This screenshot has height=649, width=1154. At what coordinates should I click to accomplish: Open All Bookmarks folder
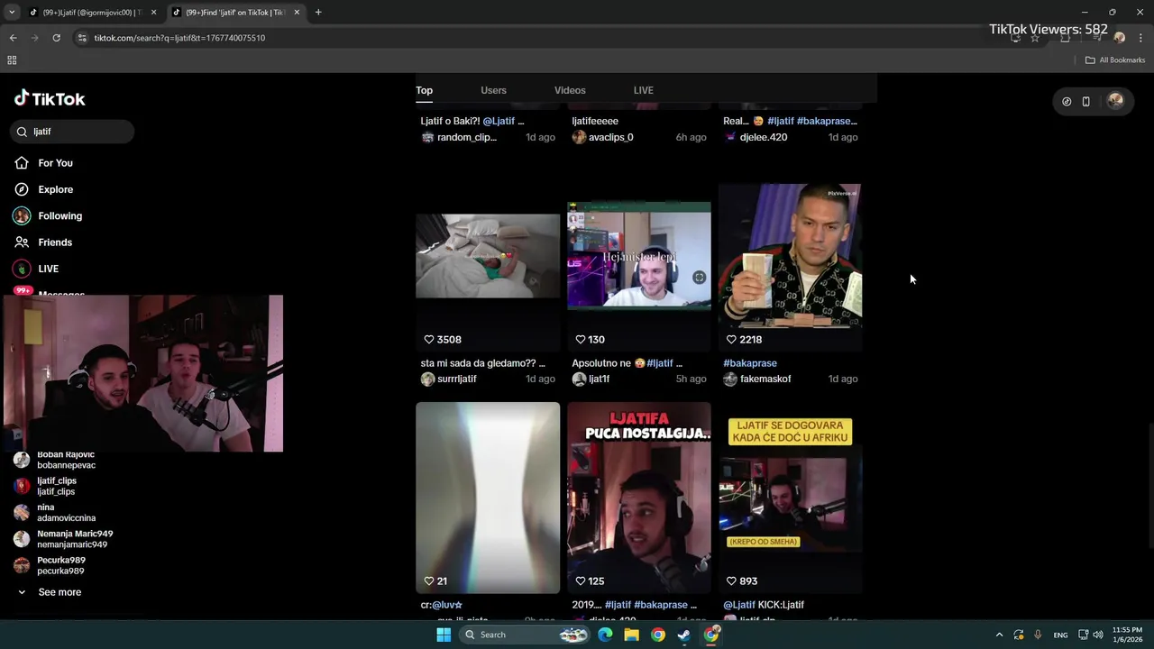(x=1115, y=60)
